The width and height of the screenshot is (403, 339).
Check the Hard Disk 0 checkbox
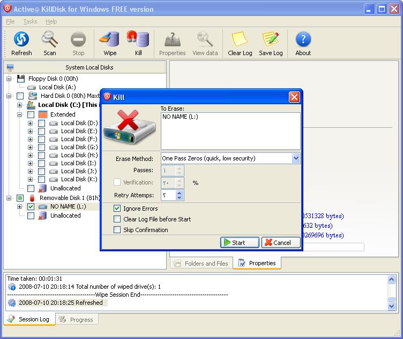[x=20, y=96]
